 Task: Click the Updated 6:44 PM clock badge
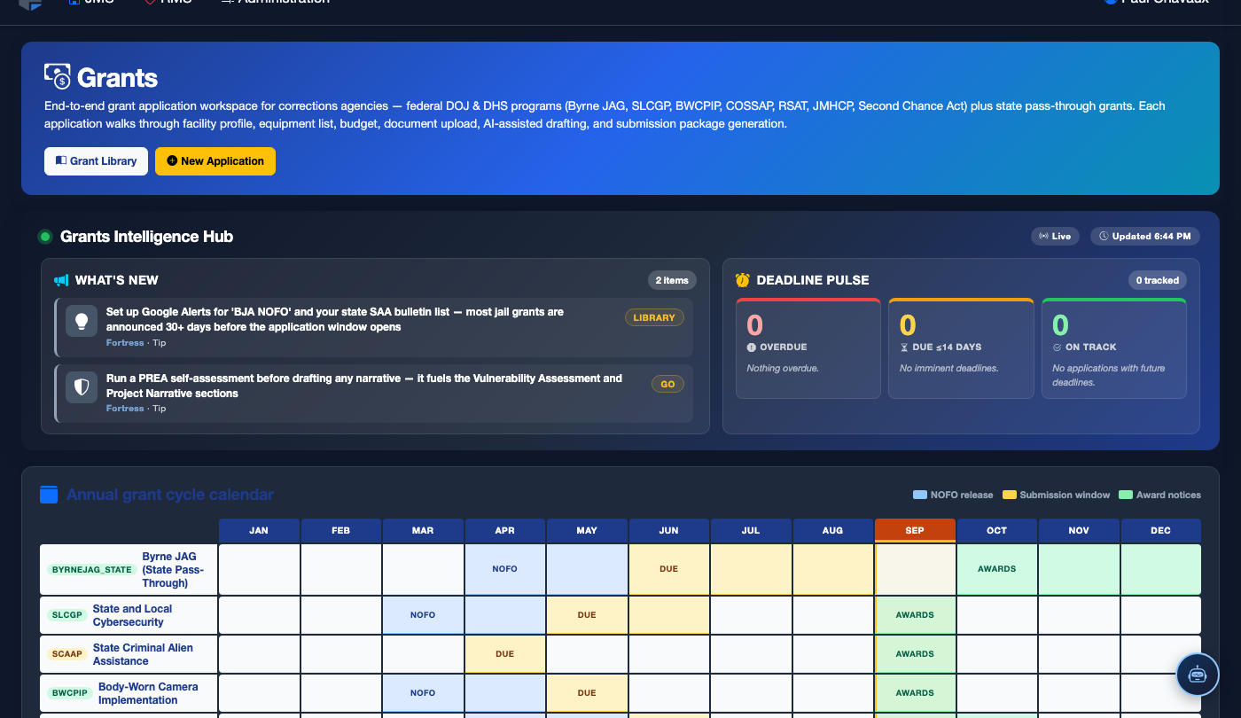[x=1145, y=237]
